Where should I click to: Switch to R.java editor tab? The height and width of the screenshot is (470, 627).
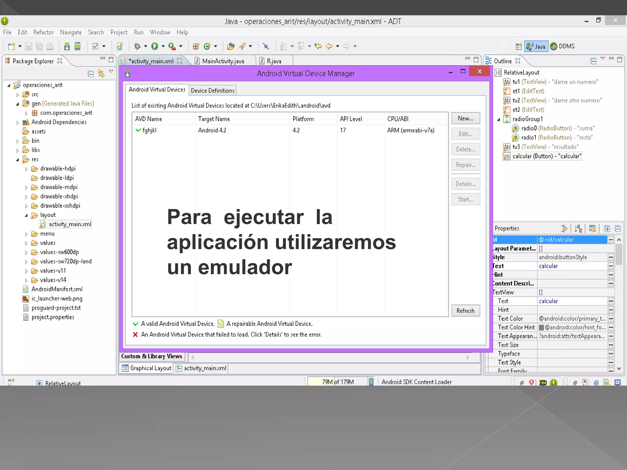(x=274, y=61)
